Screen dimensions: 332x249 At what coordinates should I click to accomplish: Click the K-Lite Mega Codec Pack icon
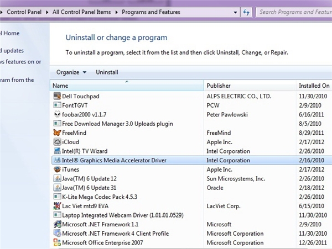(57, 197)
